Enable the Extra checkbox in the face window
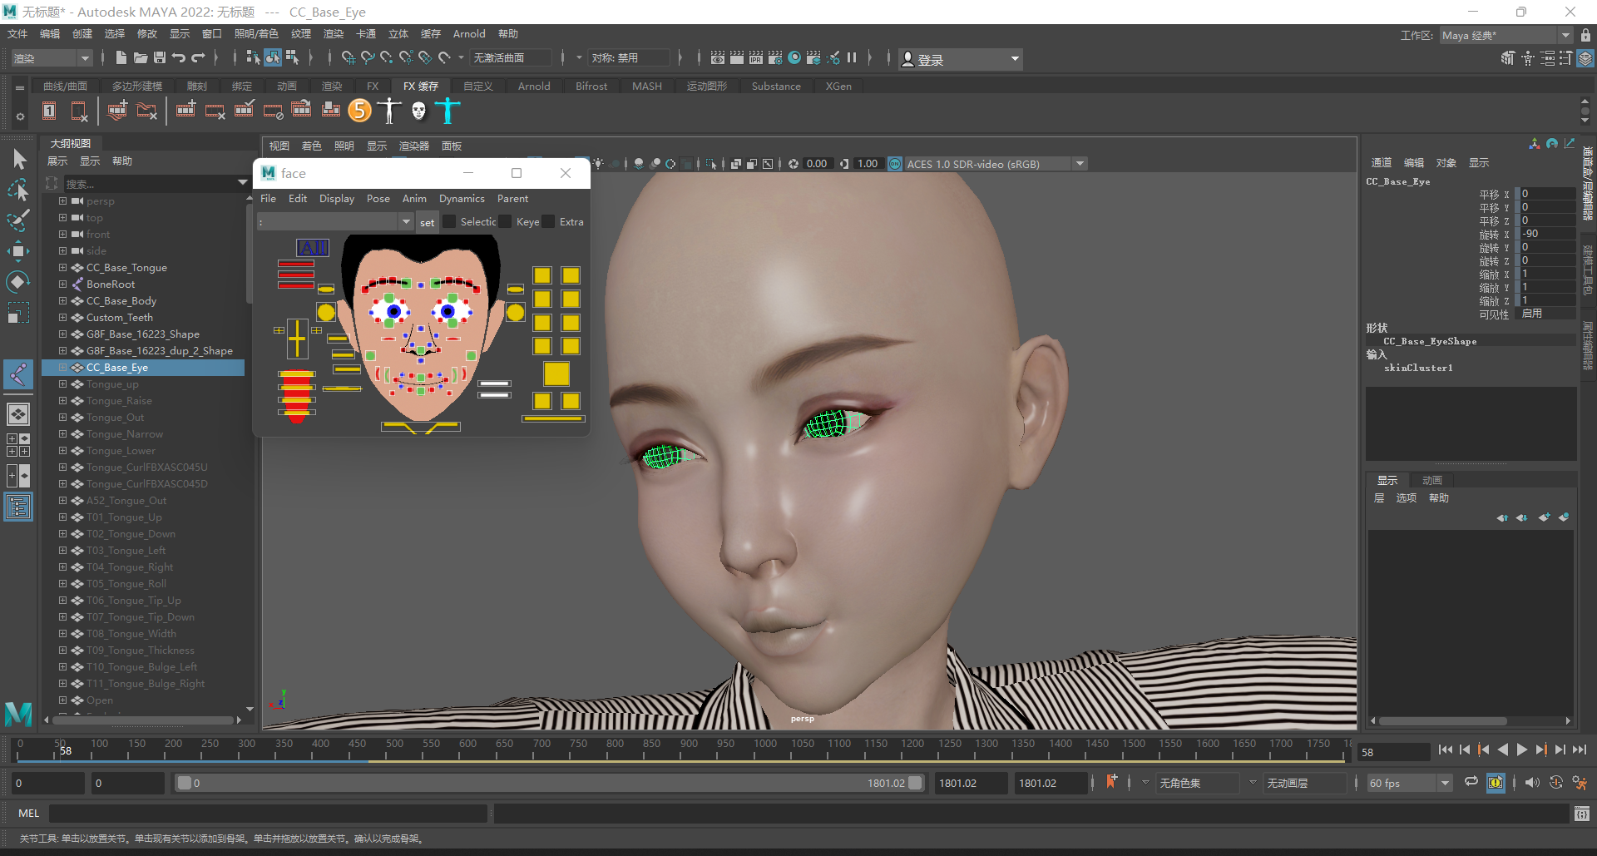This screenshot has height=856, width=1597. click(x=547, y=222)
